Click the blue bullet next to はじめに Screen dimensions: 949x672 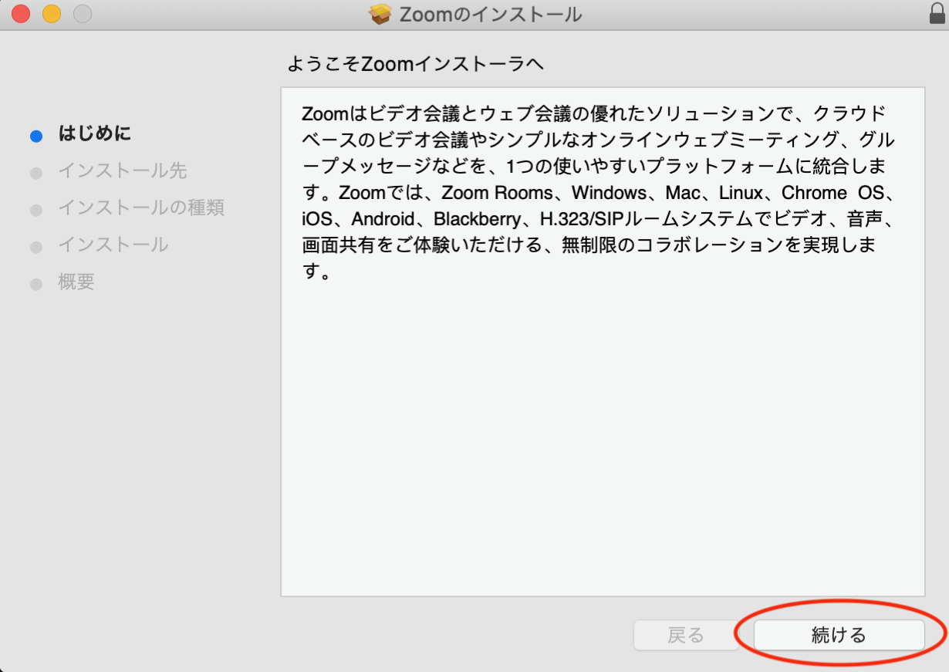tap(36, 137)
